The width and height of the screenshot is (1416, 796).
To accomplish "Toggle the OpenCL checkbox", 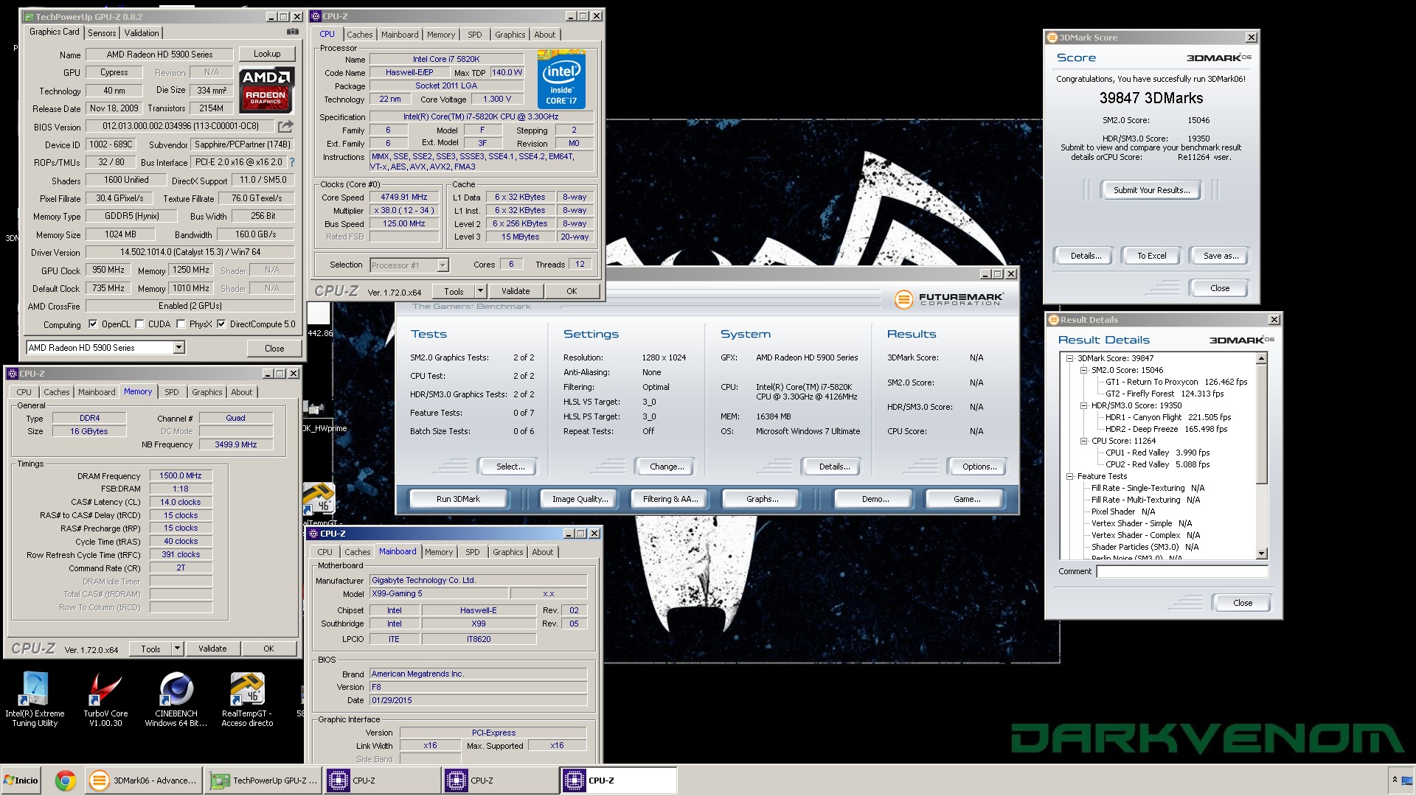I will pos(93,324).
